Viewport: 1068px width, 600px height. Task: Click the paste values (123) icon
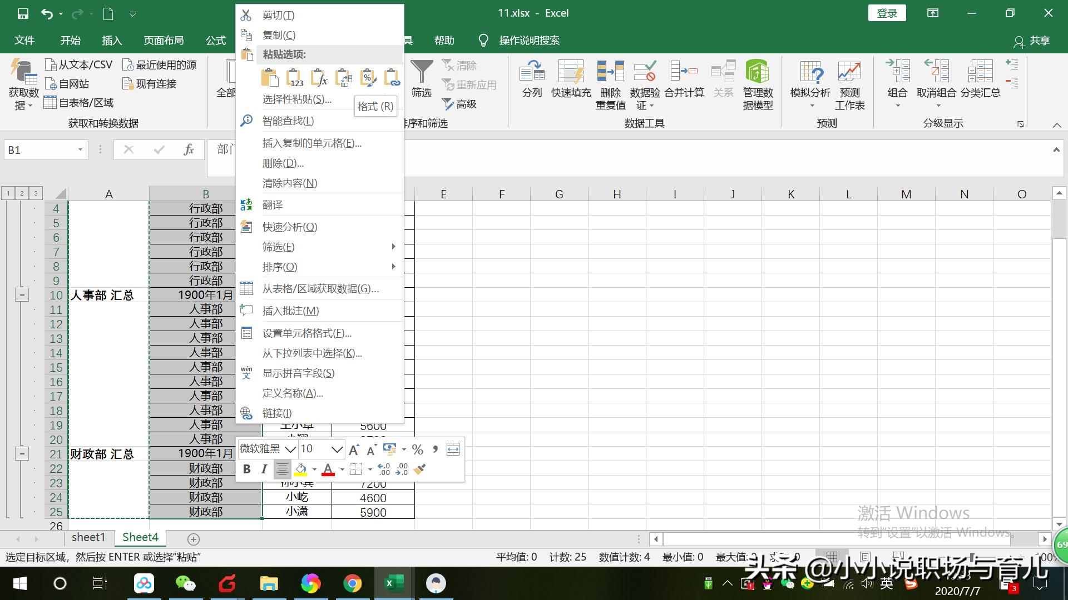tap(295, 78)
